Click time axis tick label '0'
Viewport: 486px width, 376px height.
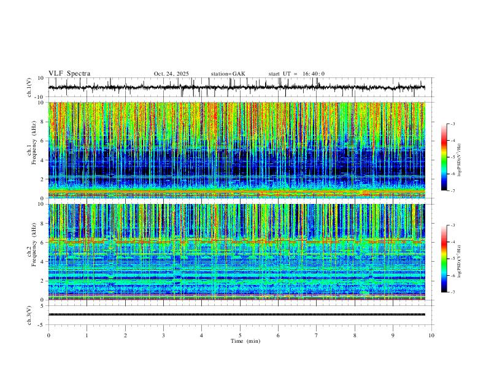48,335
